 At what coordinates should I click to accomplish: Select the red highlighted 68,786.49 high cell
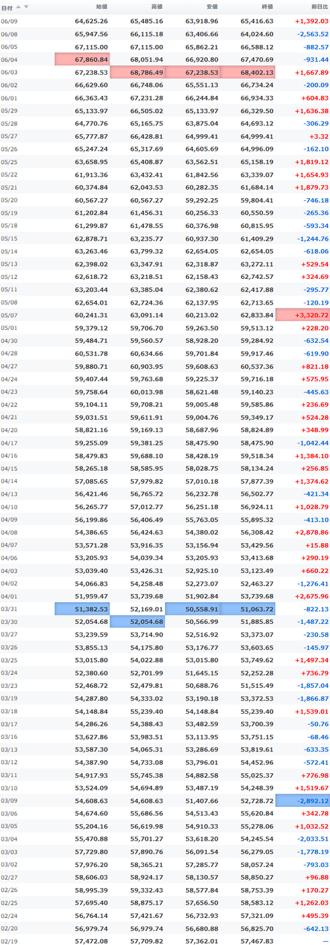(137, 72)
